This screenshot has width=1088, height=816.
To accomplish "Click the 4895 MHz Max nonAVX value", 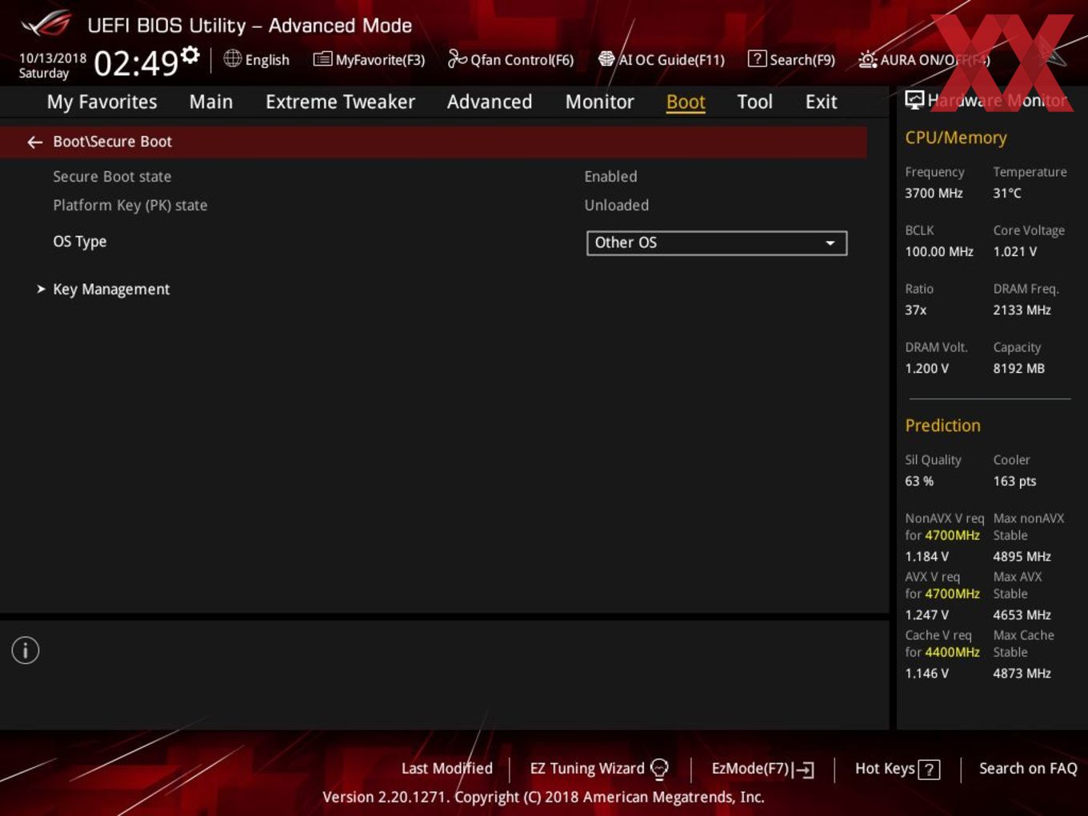I will [1022, 557].
